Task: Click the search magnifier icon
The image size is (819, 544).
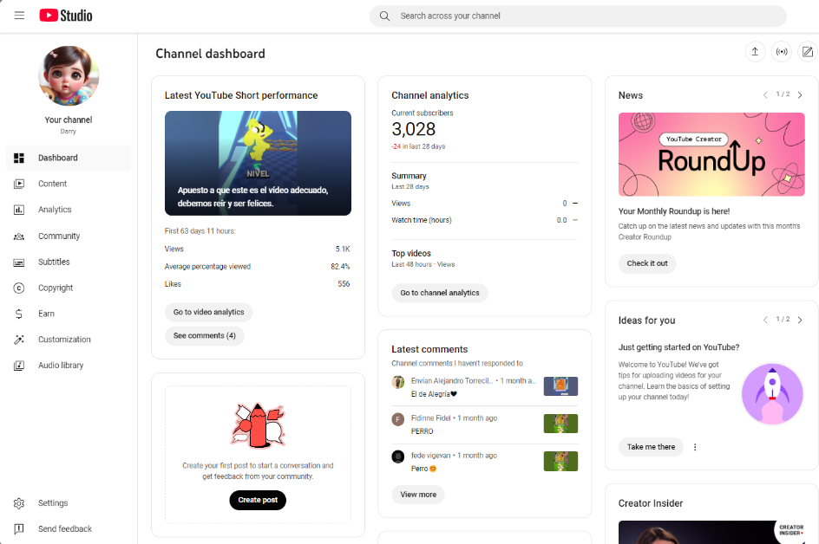Action: (x=384, y=16)
